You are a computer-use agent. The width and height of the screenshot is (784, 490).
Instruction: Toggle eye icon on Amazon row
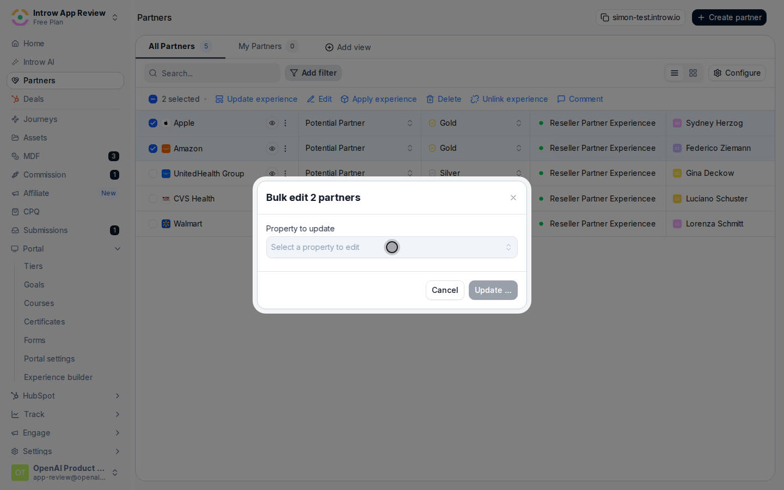(x=272, y=149)
